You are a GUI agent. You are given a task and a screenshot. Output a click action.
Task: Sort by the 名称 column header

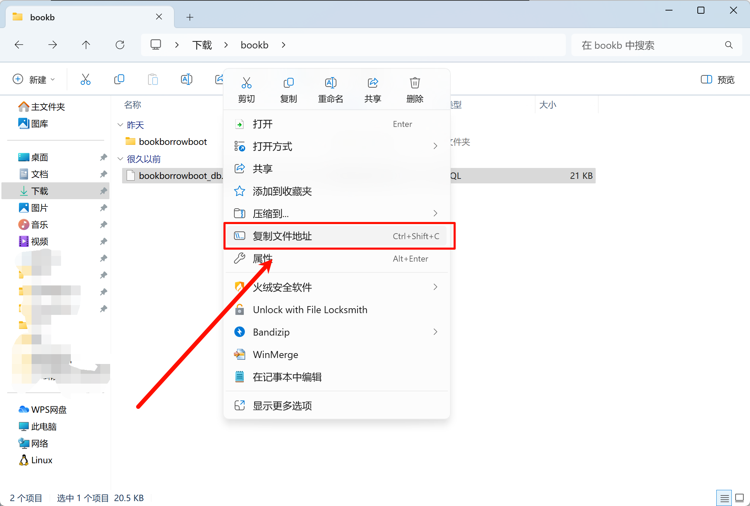(x=133, y=104)
